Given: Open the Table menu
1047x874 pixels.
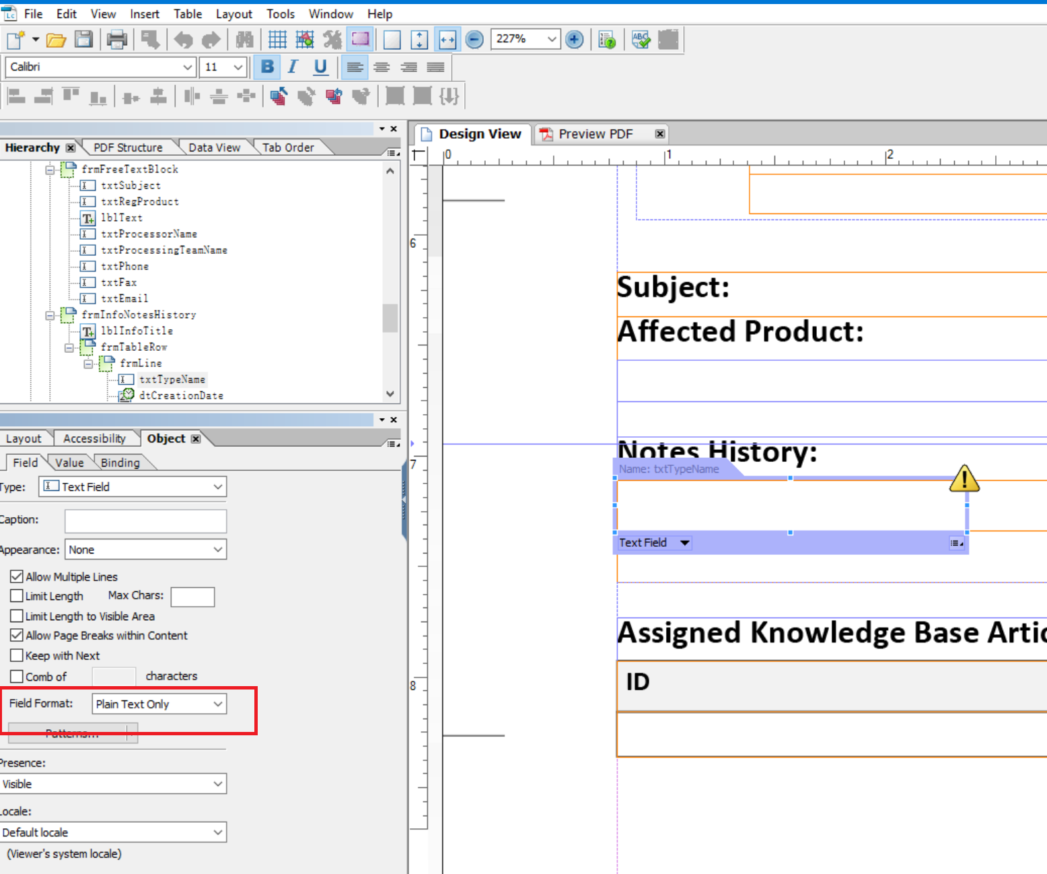Looking at the screenshot, I should [x=188, y=13].
